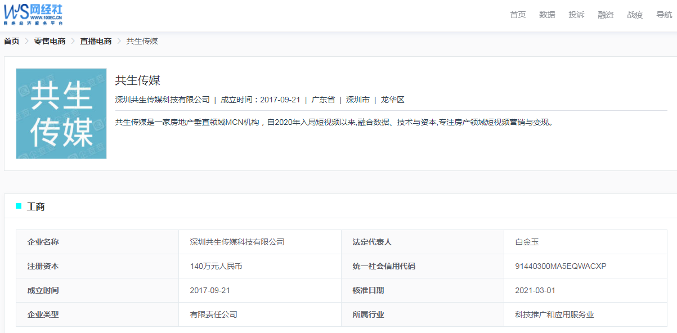
Task: Open the 数据 nav menu item
Action: pos(547,15)
